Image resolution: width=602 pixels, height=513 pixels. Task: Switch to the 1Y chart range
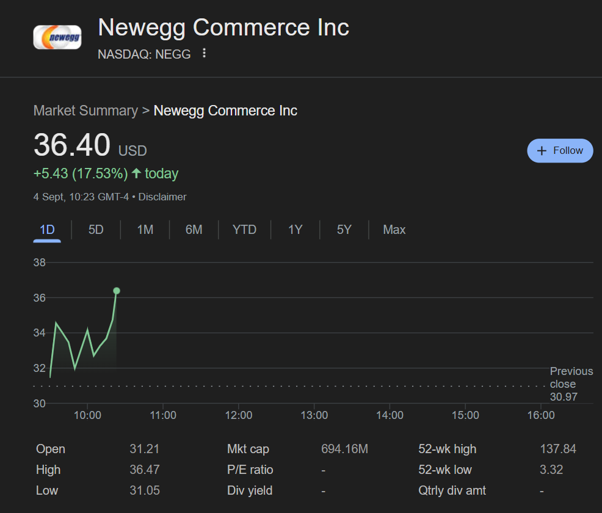coord(296,230)
